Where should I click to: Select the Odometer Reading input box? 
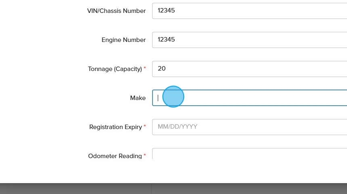coord(249,154)
